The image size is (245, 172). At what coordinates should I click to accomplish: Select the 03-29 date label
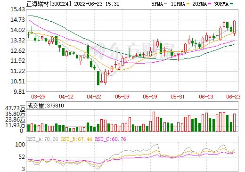(x=38, y=97)
